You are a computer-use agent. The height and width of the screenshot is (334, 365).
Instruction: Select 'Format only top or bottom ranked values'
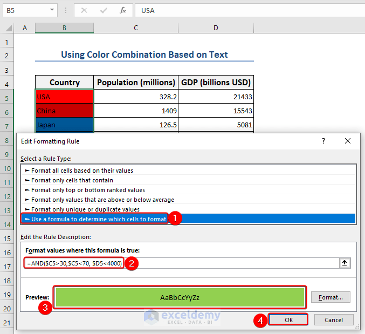(x=188, y=190)
